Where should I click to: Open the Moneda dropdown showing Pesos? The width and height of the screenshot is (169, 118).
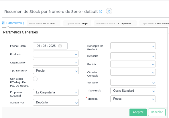pyautogui.click(x=133, y=99)
